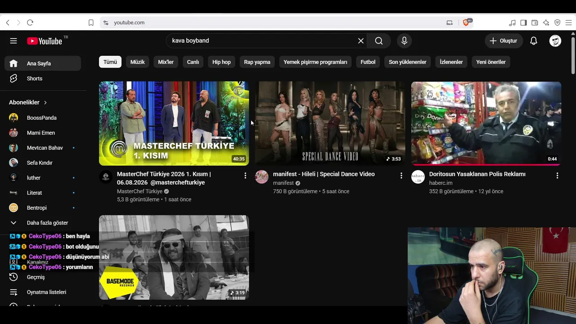Open the Brave VPN shield icon
This screenshot has width=576, height=324.
click(x=557, y=22)
